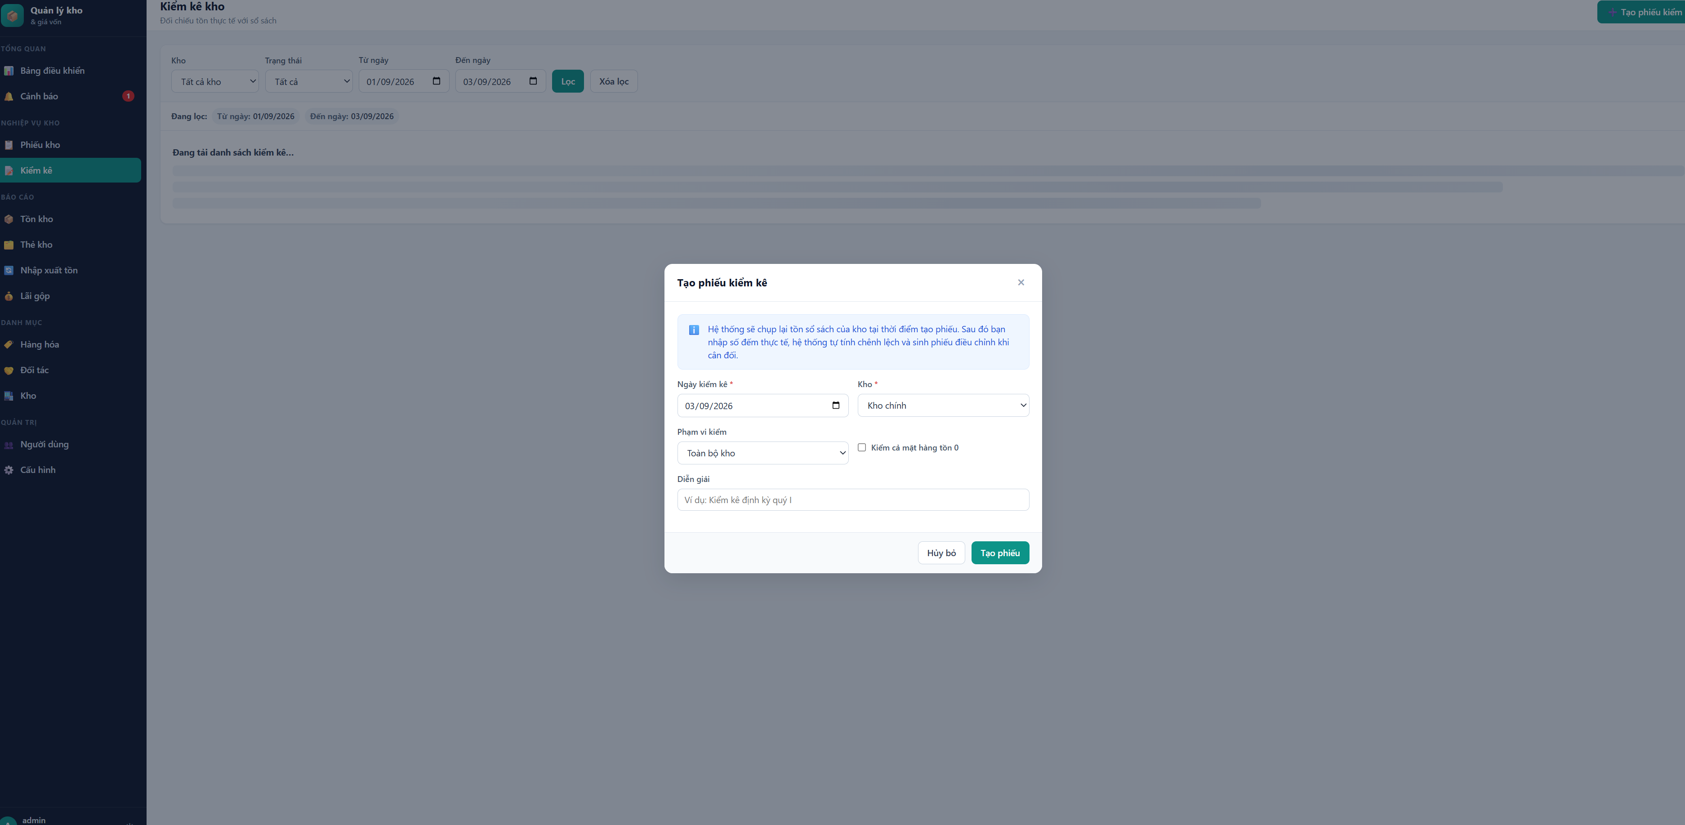Screen dimensions: 1685x825
Task: Open calendar picker for Từ ngày filter
Action: coord(436,81)
